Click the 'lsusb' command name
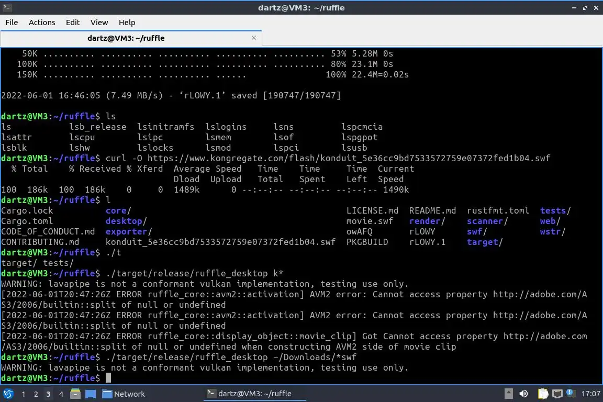Image resolution: width=603 pixels, height=402 pixels. click(x=354, y=148)
